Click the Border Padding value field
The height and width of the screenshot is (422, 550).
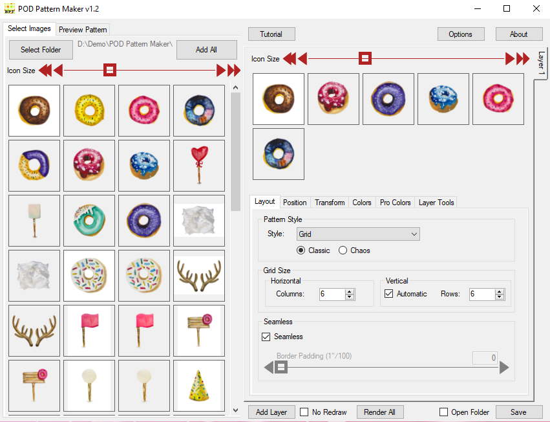(x=485, y=358)
